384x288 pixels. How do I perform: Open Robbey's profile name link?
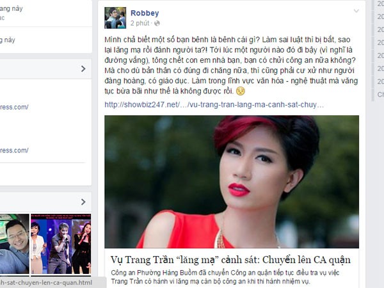tap(145, 13)
